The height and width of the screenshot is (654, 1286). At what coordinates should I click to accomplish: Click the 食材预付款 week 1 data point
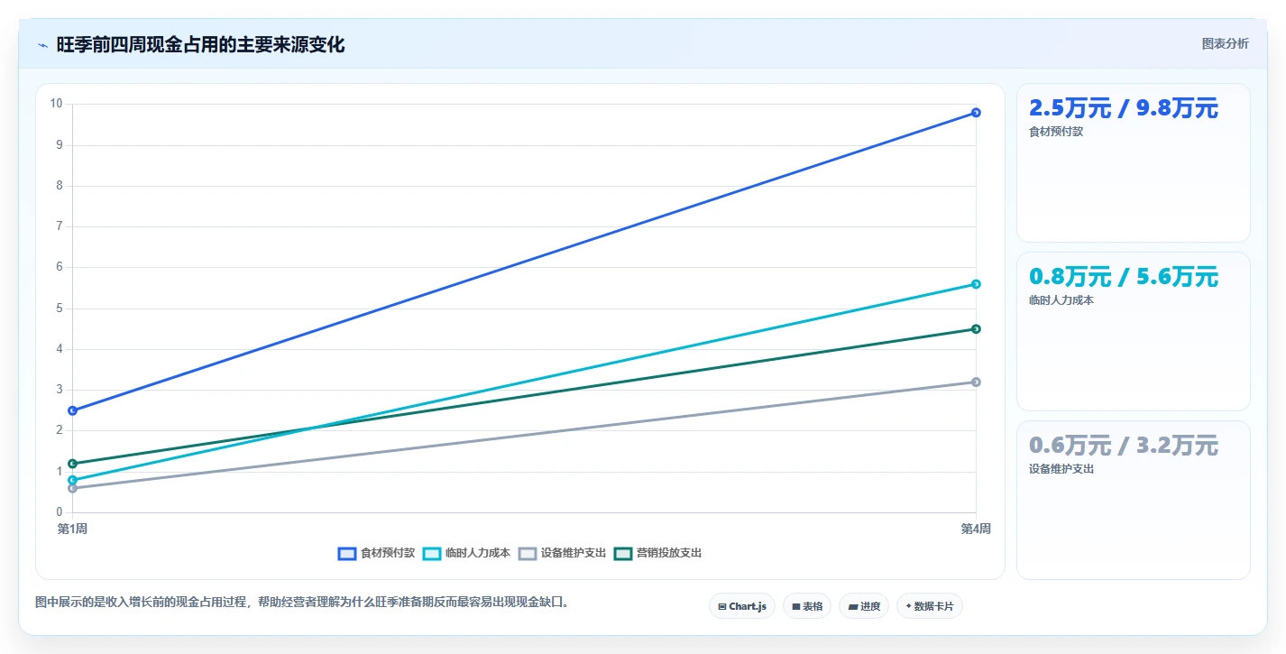point(73,410)
